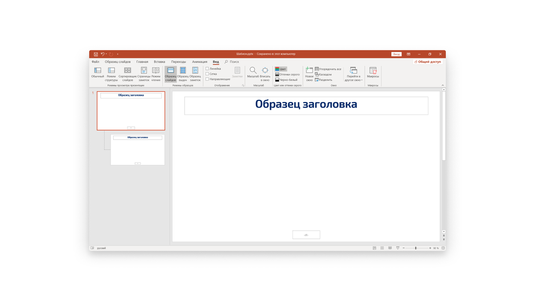
Task: Click vertical scrollbar up arrow
Action: coord(444,90)
